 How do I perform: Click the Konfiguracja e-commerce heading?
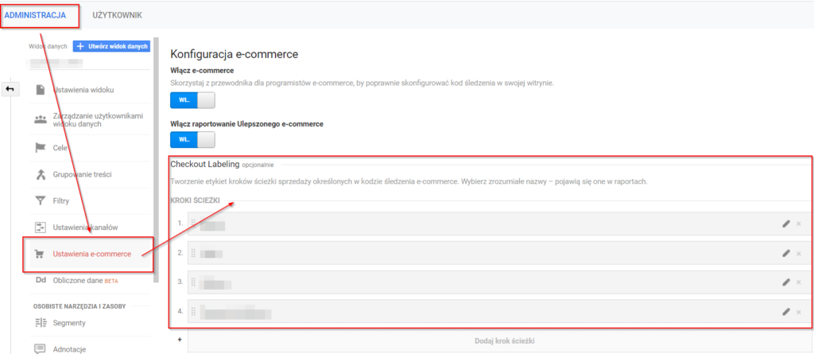click(235, 53)
